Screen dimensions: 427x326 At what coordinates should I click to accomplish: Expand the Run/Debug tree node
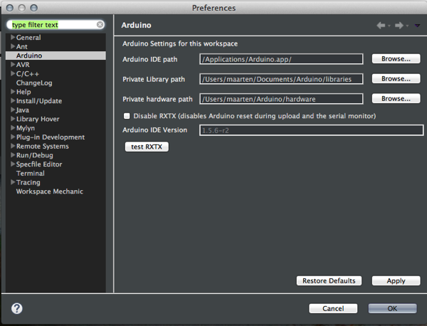13,155
